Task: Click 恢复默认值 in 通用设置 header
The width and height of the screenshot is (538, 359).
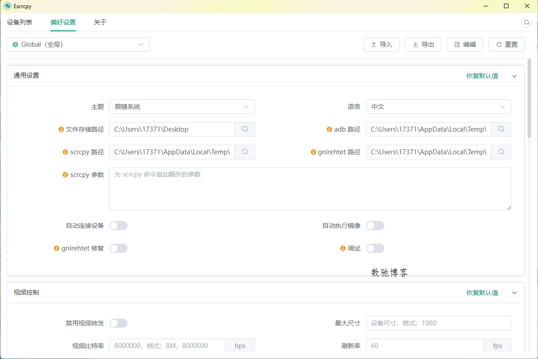Action: tap(482, 76)
